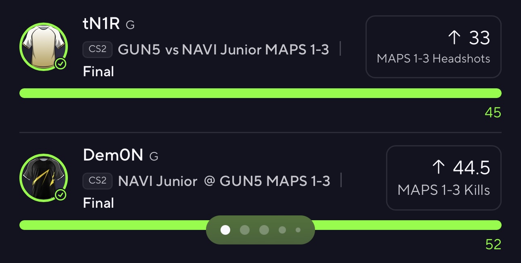Open the Dem0N player name
This screenshot has width=521, height=263.
(113, 155)
